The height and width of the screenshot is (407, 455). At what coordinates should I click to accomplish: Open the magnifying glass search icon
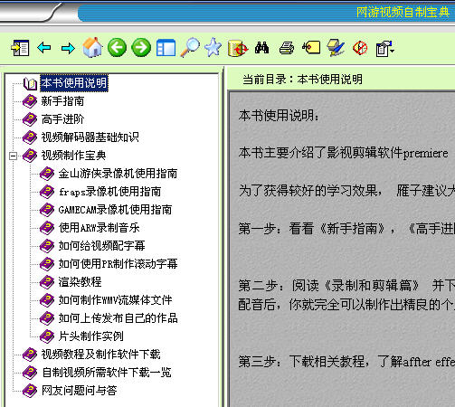(x=190, y=47)
